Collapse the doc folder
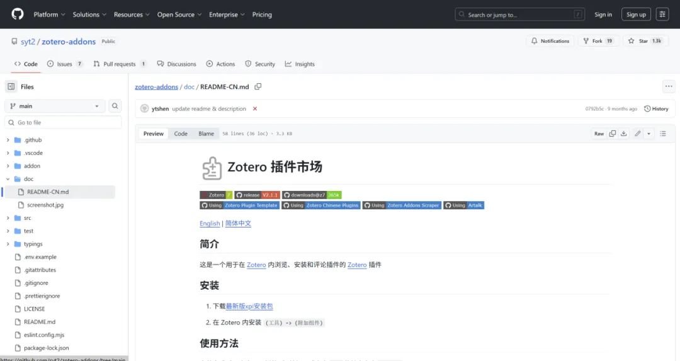 click(x=8, y=179)
